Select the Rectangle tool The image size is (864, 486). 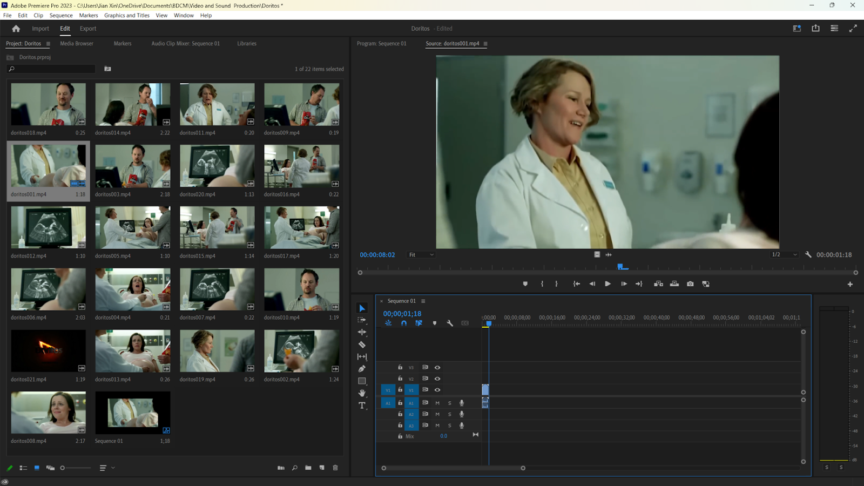[x=362, y=381]
